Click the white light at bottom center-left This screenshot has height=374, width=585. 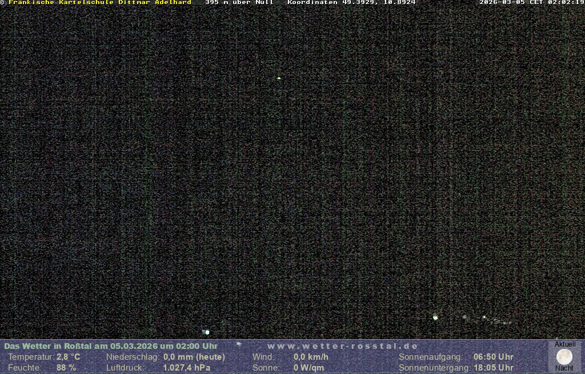coord(207,332)
